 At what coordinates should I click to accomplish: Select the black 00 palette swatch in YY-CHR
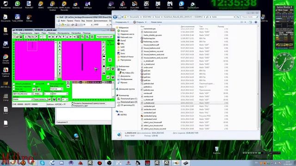(81, 82)
